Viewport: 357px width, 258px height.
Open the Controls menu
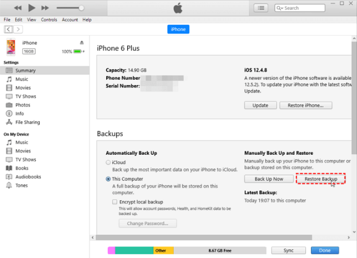(x=49, y=20)
